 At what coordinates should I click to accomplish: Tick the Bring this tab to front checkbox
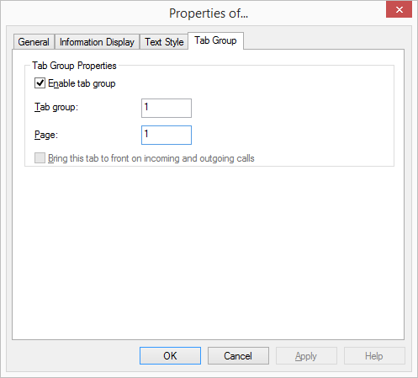(40, 157)
